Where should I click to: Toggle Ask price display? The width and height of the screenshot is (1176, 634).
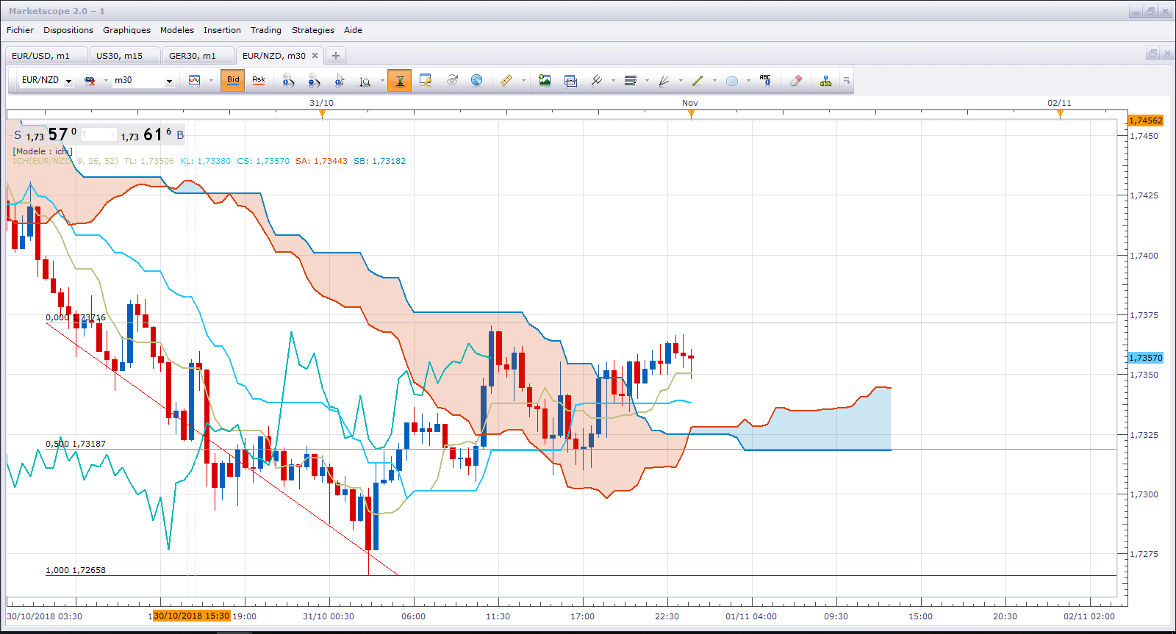259,80
